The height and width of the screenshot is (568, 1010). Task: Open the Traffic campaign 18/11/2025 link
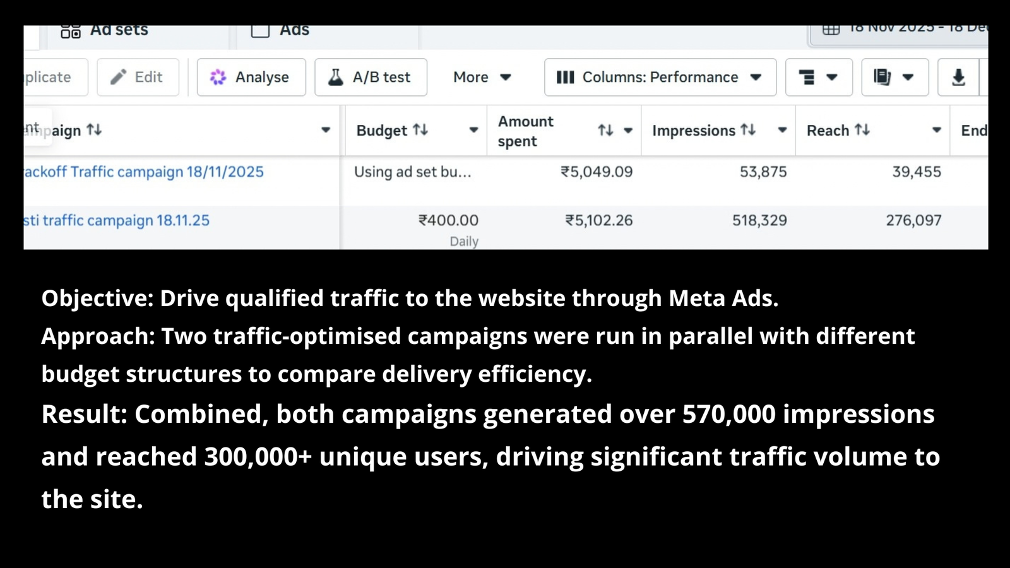pos(144,172)
